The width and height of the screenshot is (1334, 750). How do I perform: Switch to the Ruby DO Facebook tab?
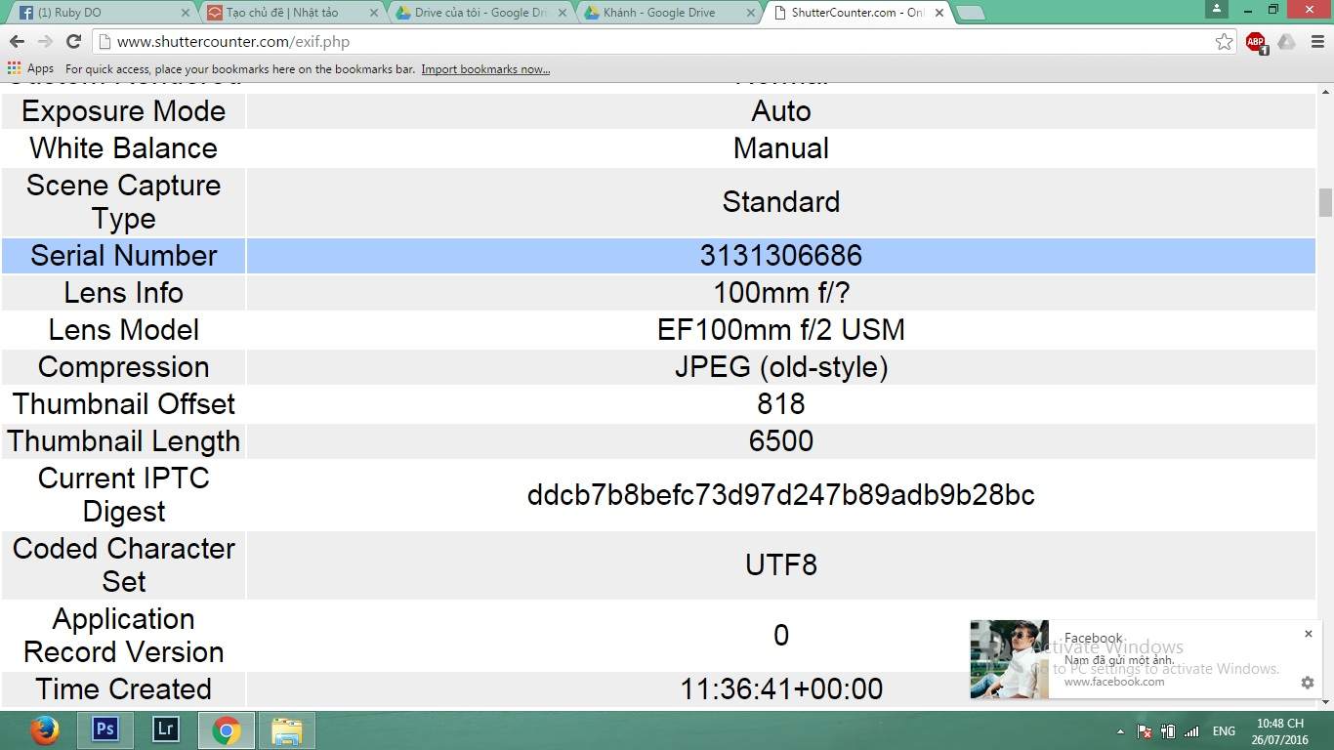tap(98, 13)
